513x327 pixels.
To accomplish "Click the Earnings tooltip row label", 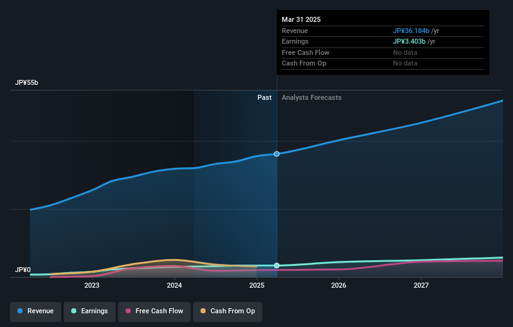I will [x=295, y=41].
